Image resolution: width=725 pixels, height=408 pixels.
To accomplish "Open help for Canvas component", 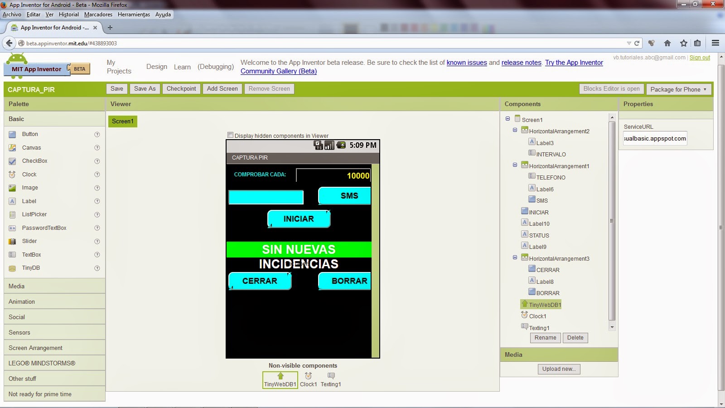I will (x=97, y=148).
